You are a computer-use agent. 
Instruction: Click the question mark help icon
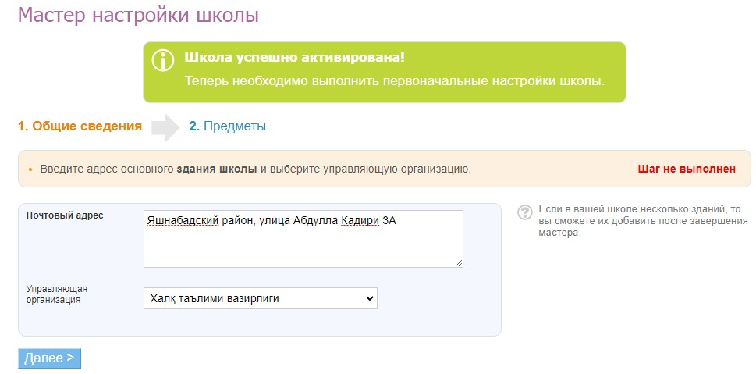tap(524, 213)
